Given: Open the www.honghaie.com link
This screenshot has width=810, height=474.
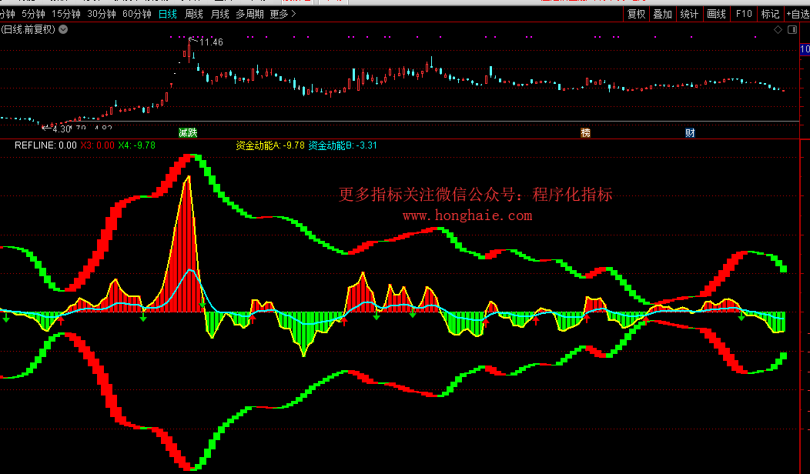Looking at the screenshot, I should click(467, 216).
